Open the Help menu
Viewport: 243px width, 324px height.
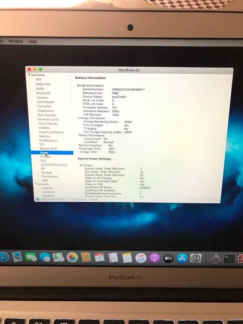[x=32, y=41]
